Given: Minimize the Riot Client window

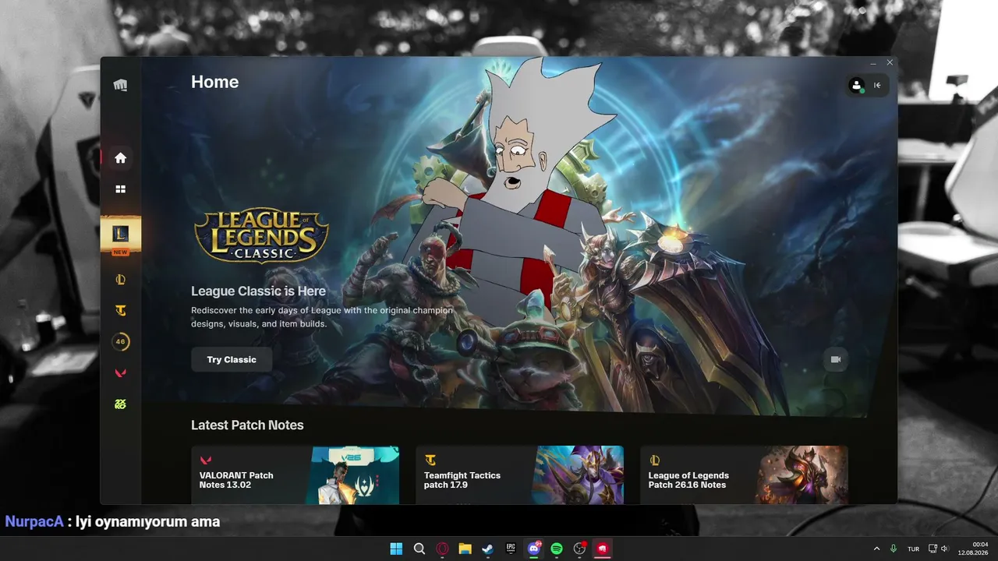Looking at the screenshot, I should click(873, 62).
